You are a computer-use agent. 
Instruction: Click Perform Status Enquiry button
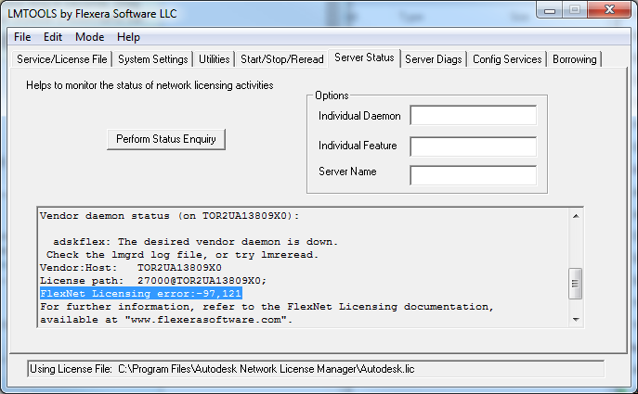(166, 139)
